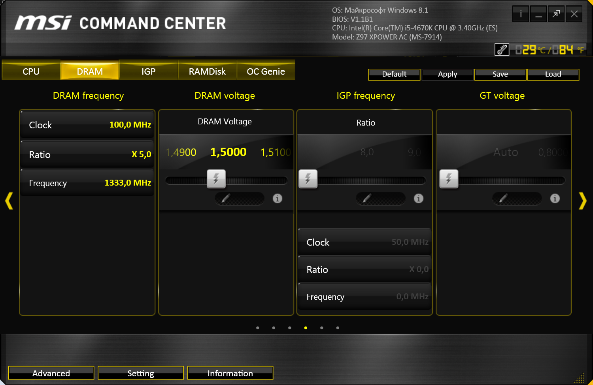Image resolution: width=593 pixels, height=385 pixels.
Task: Click the GT voltage pencil edit field
Action: 517,199
